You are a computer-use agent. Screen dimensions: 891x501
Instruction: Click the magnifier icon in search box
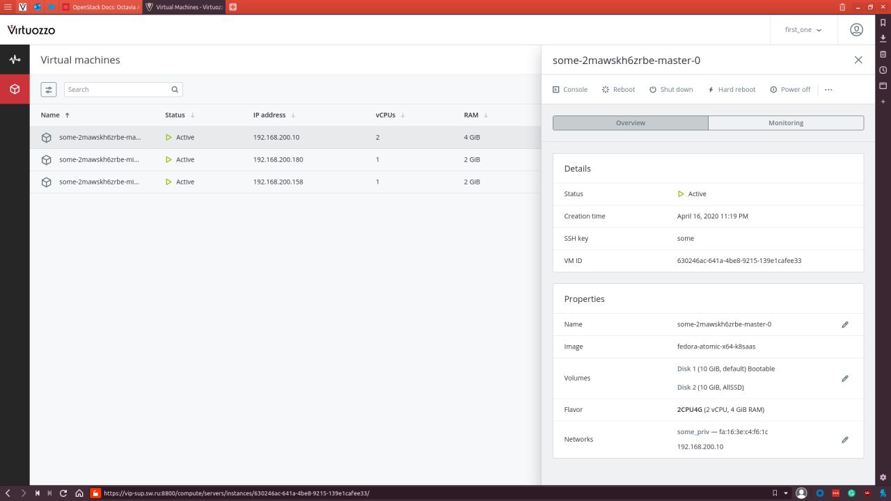pos(175,89)
